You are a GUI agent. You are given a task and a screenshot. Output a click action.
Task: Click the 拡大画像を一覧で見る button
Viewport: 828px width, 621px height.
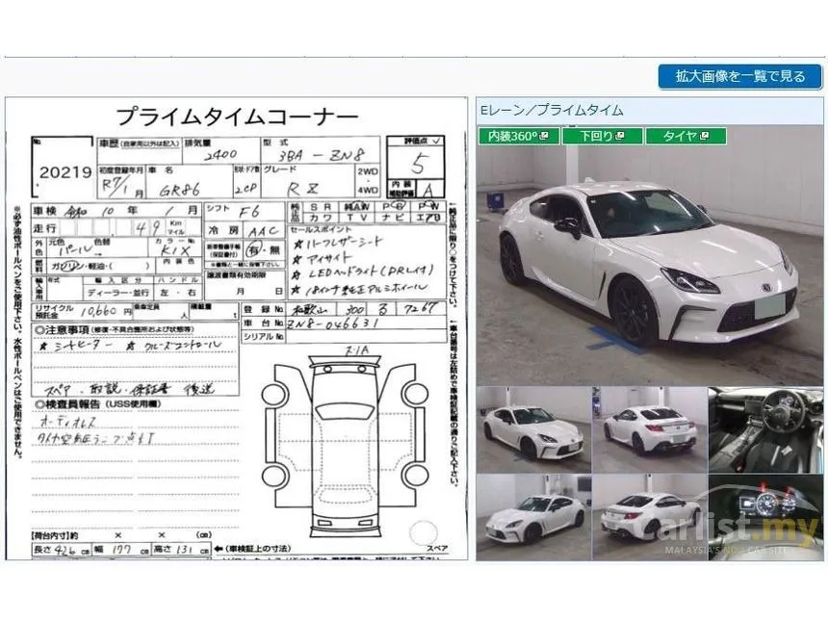(x=739, y=77)
